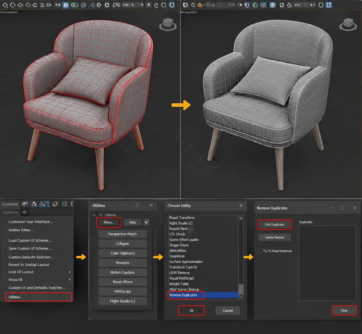The image size is (362, 334).
Task: Open Custom Defaults Switcher...
Action: point(31,257)
